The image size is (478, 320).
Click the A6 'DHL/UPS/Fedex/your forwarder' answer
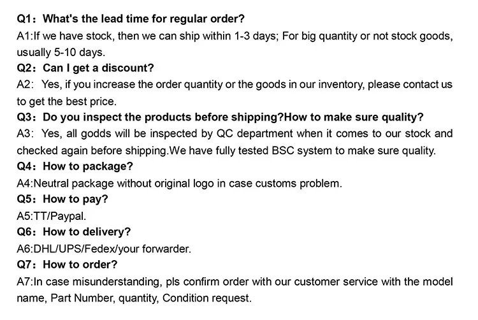[103, 248]
